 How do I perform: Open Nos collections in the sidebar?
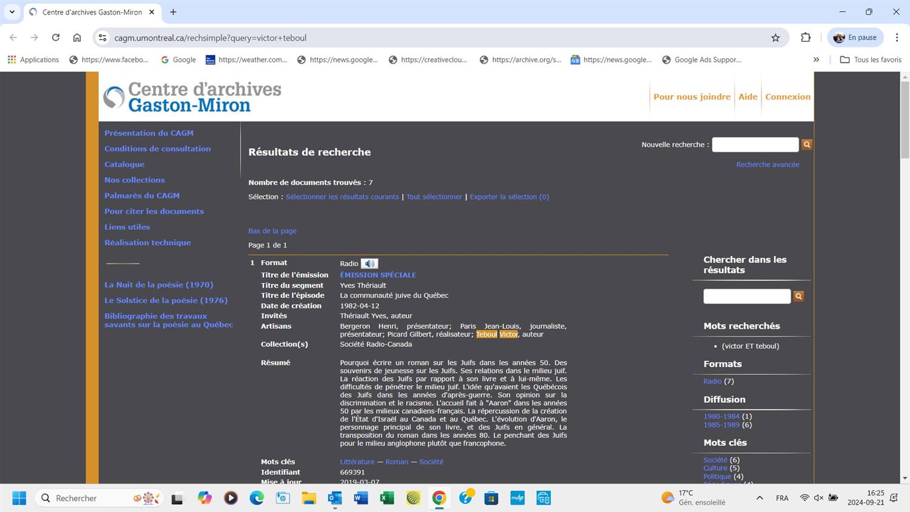[134, 180]
